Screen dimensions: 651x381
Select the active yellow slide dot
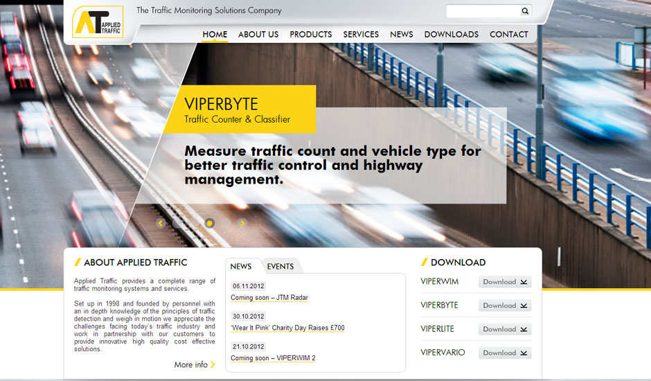(210, 223)
